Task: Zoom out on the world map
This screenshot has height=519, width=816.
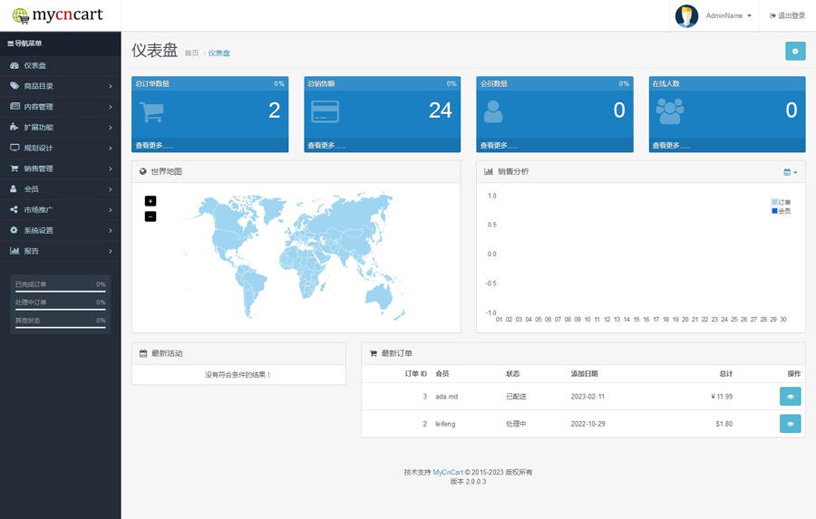Action: tap(151, 216)
